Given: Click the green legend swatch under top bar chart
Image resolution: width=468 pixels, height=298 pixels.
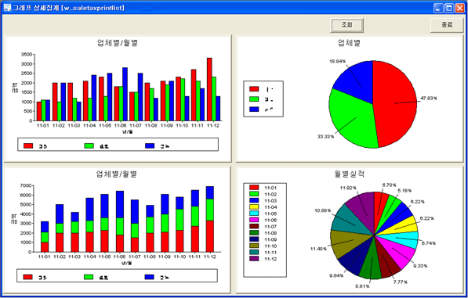Looking at the screenshot, I should coord(89,146).
